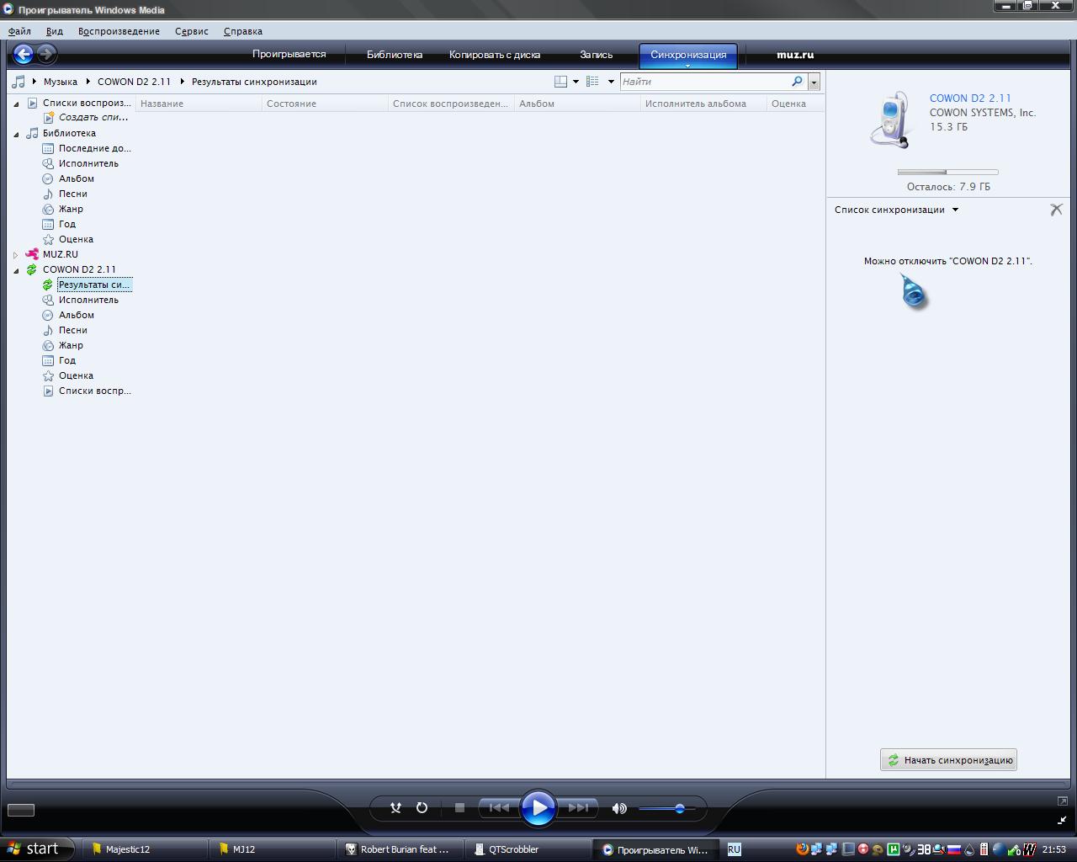Go back with the blue back arrow
1077x862 pixels.
pyautogui.click(x=24, y=55)
